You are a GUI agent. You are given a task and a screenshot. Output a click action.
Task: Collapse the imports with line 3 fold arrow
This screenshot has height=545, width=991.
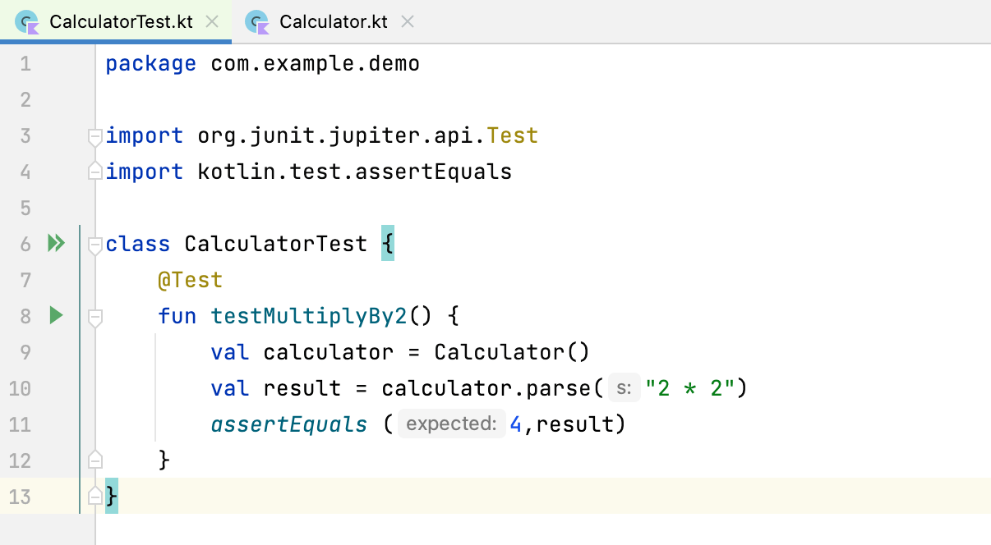click(94, 135)
